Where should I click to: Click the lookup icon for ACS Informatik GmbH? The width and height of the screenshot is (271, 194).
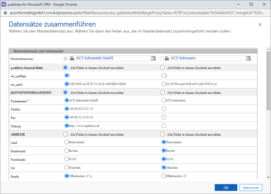(153, 58)
